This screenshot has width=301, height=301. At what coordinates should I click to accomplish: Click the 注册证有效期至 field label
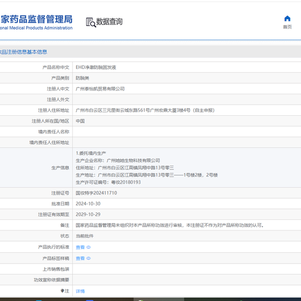click(x=53, y=214)
